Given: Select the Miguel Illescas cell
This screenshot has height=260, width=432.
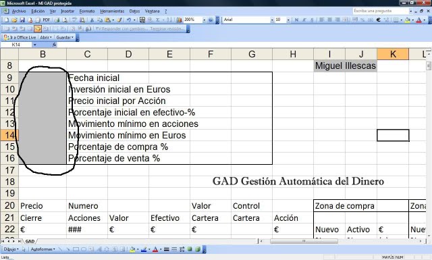Looking at the screenshot, I should pyautogui.click(x=345, y=66).
